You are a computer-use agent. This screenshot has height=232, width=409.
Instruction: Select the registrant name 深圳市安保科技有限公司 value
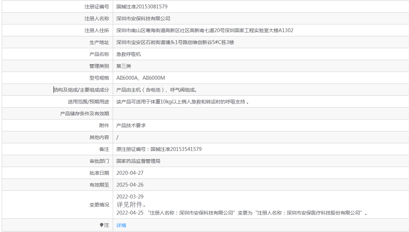click(143, 19)
